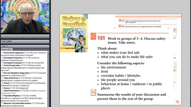191x107 pixels.
Task: Click the 'Think about:' heading on the slide
Action: click(107, 48)
